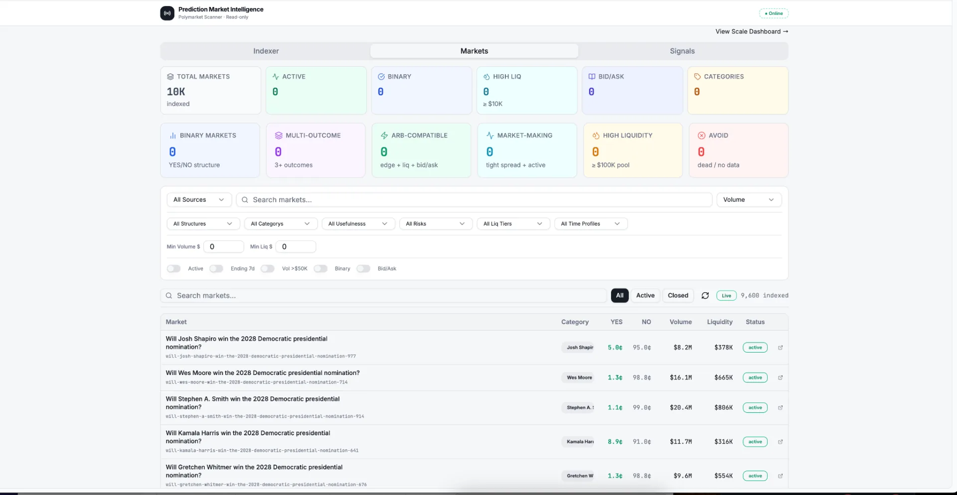Switch to the Signals tab
The height and width of the screenshot is (495, 957).
(x=682, y=51)
